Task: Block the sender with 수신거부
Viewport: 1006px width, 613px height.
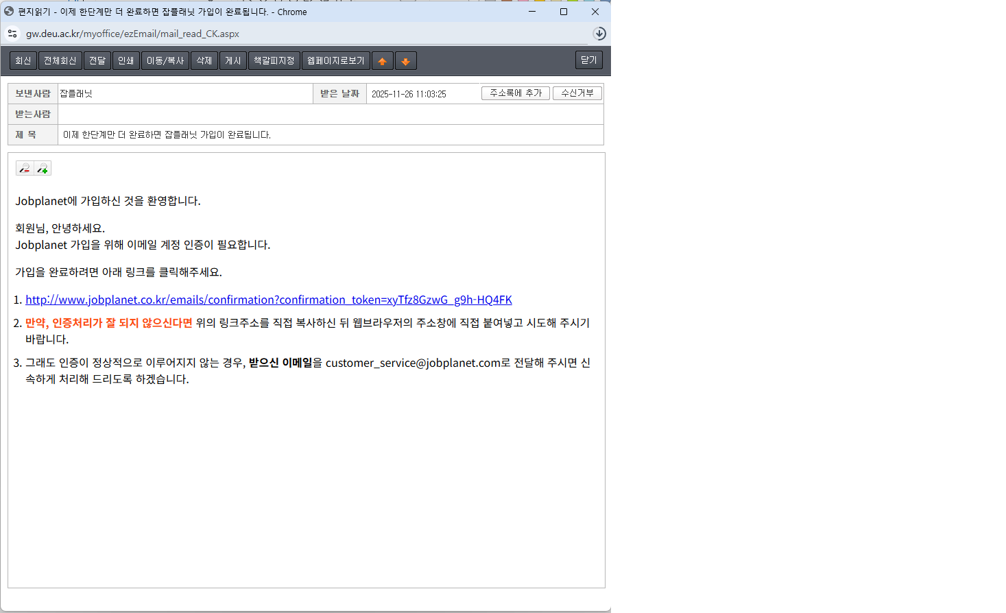Action: tap(577, 93)
